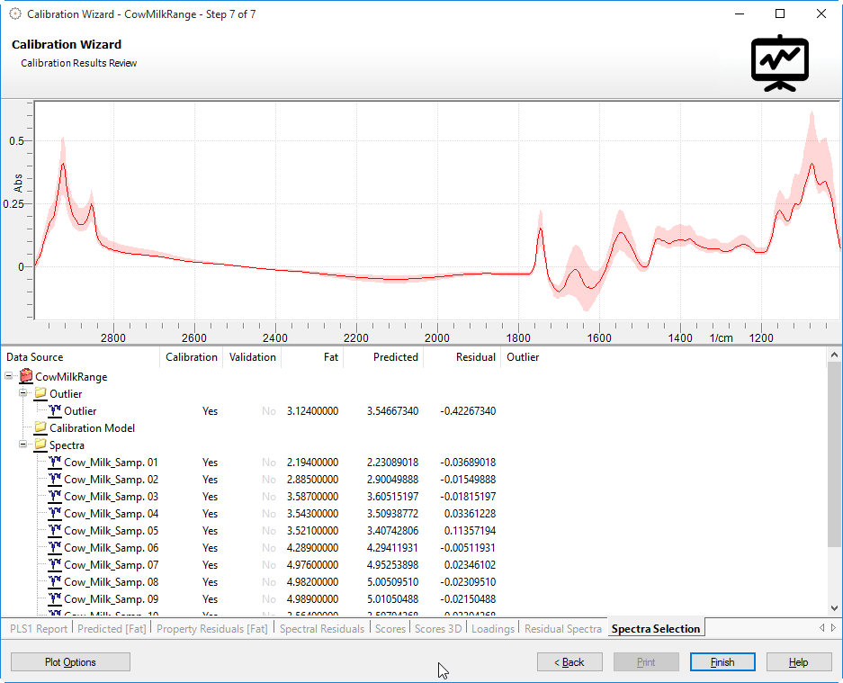The width and height of the screenshot is (843, 683).
Task: Collapse the Outlier folder node
Action: 23,394
